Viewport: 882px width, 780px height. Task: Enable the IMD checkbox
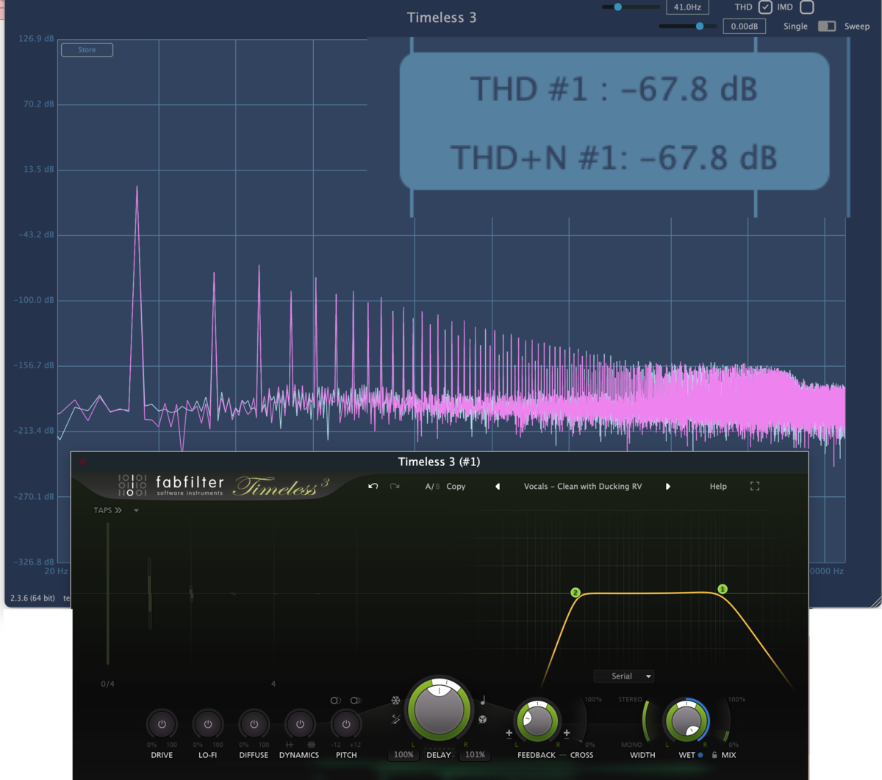[x=807, y=7]
